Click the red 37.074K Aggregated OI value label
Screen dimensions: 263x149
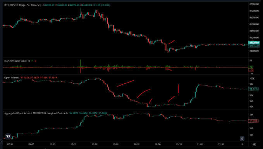click(x=253, y=121)
